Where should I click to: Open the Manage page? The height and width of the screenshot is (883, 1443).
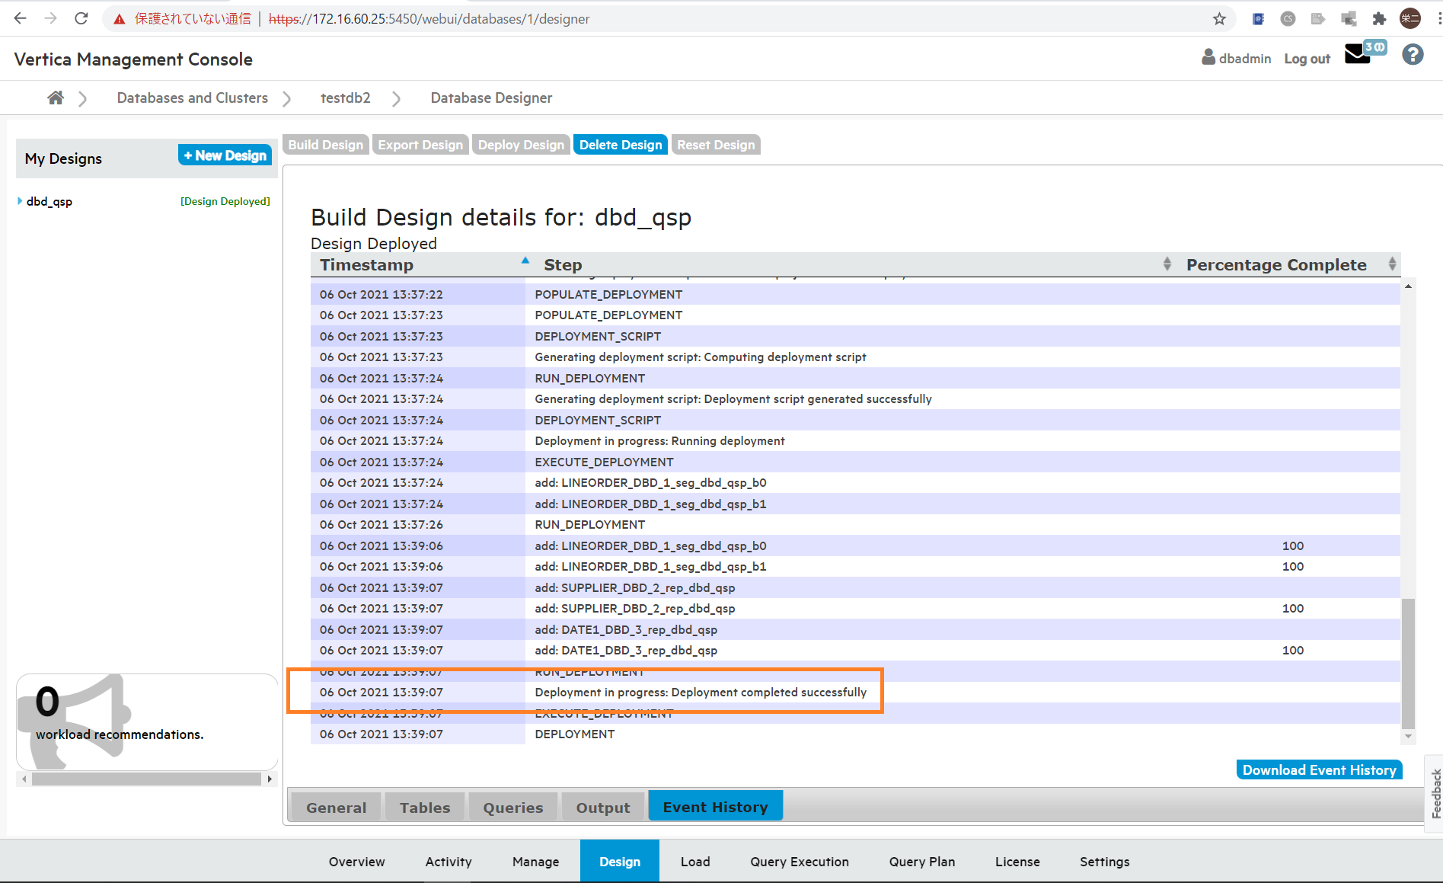click(535, 862)
